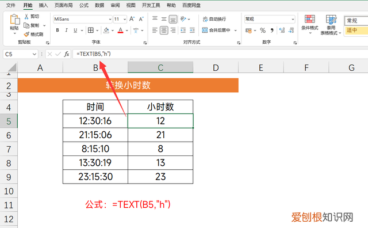
Task: Select the Format Painter (格式刷) brush
Action: 26,35
